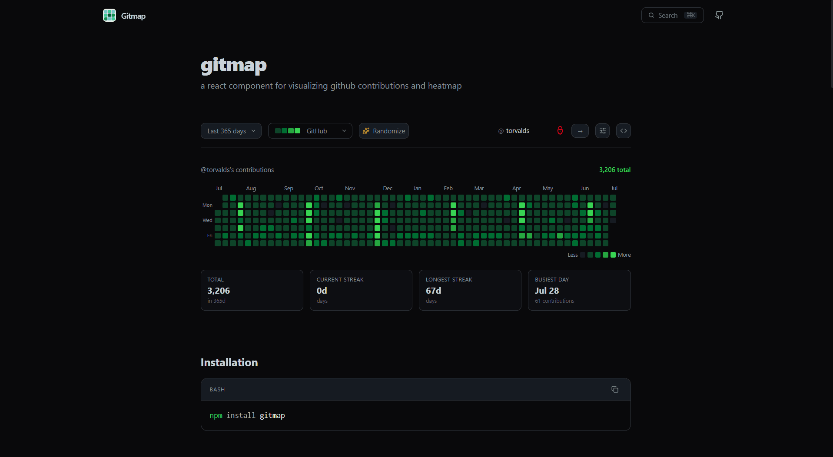This screenshot has width=833, height=457.
Task: Click the Gitmap green grid logo
Action: coord(110,15)
